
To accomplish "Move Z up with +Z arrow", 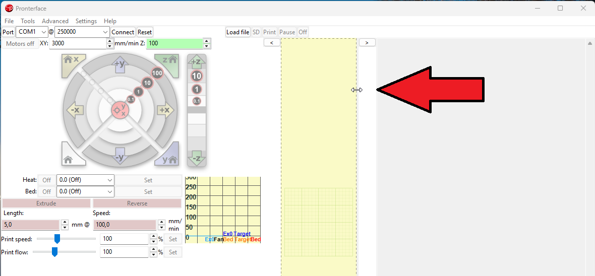I will point(197,62).
